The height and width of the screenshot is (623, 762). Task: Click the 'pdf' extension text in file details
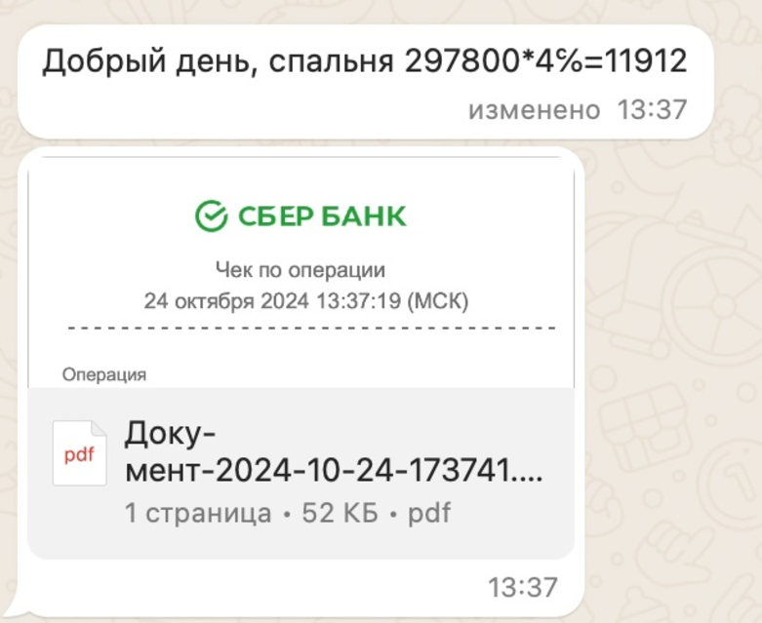click(x=429, y=513)
